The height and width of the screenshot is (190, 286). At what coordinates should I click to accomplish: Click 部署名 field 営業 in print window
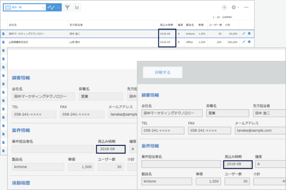[228, 113]
